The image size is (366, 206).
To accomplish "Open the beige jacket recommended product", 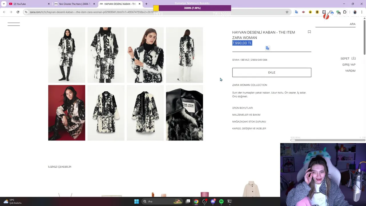I will (251, 189).
